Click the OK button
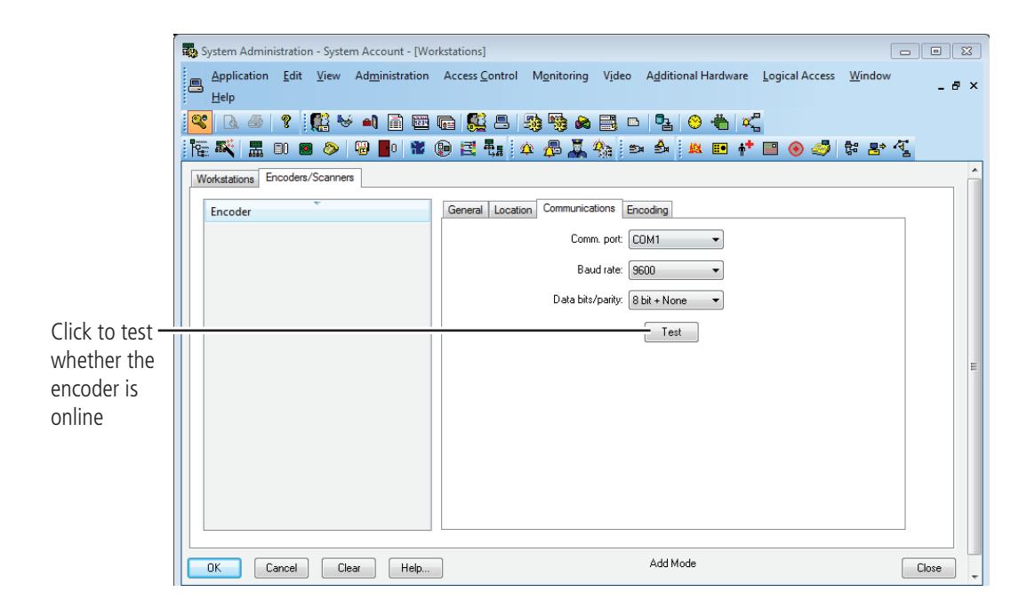The width and height of the screenshot is (1035, 616). 214,568
